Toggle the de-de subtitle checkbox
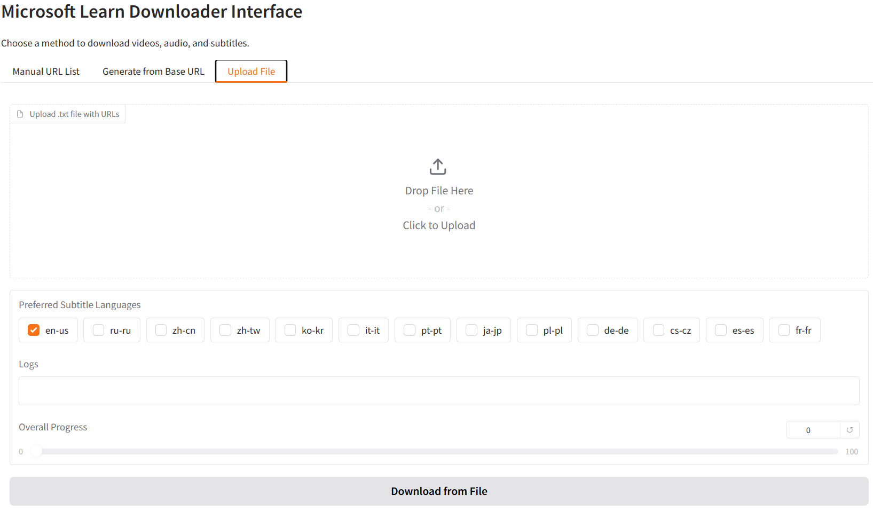This screenshot has height=511, width=873. (x=593, y=330)
